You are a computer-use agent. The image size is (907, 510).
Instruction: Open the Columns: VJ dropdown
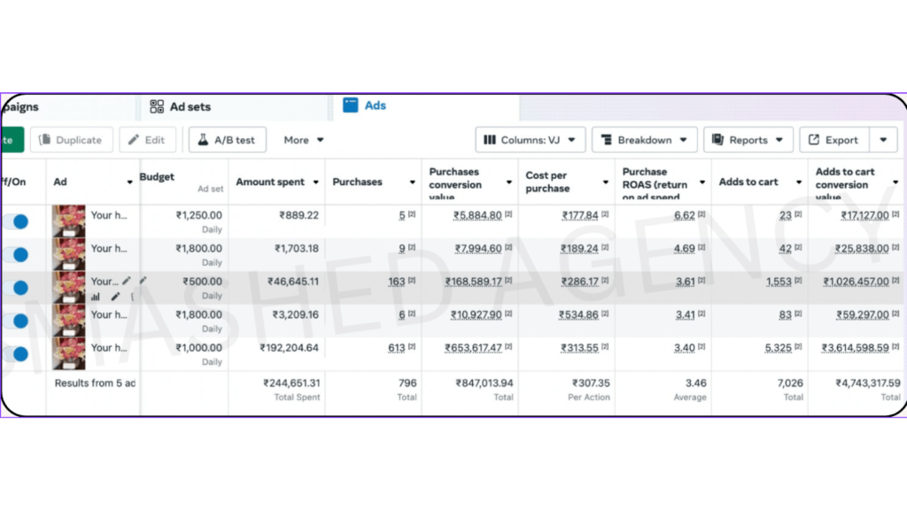(530, 140)
